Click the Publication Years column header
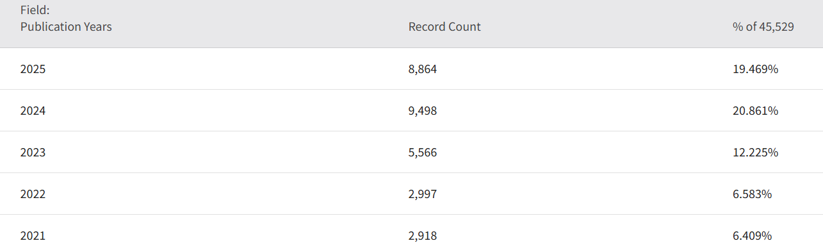 tap(66, 27)
